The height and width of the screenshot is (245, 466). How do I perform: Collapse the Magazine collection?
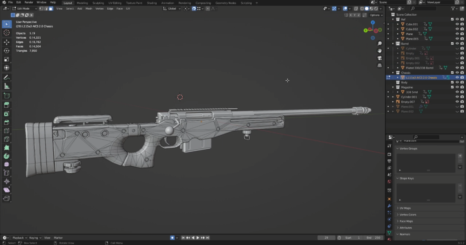[393, 87]
